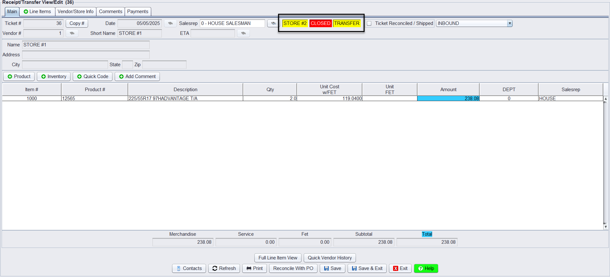Add a Product using the plus button
The width and height of the screenshot is (610, 277).
19,76
